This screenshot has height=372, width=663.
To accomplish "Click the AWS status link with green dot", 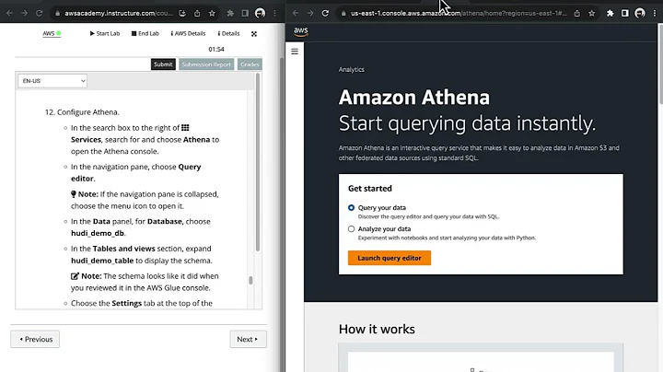I will click(x=52, y=33).
